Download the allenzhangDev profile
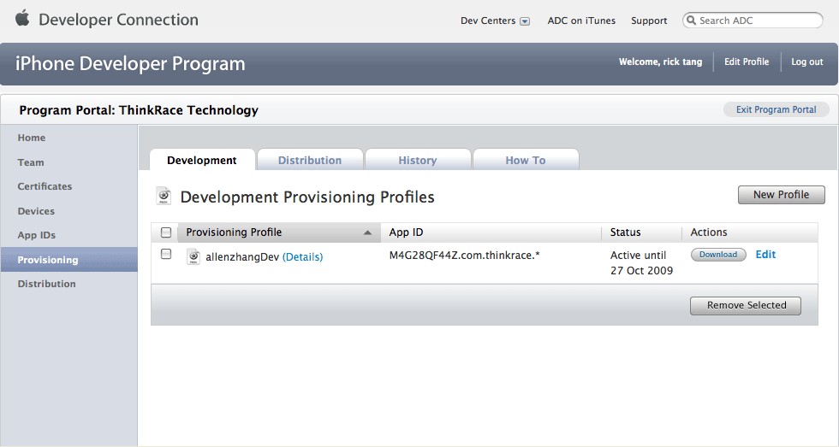This screenshot has width=839, height=447. click(718, 255)
